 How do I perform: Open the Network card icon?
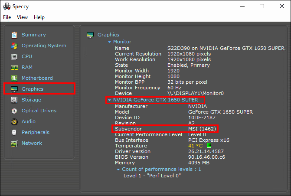(14, 144)
